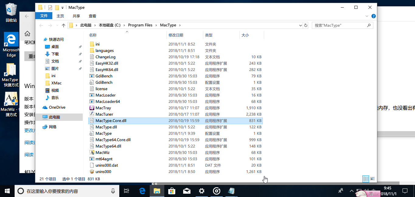Select the ChangeLog text document icon
The height and width of the screenshot is (197, 415).
click(92, 57)
